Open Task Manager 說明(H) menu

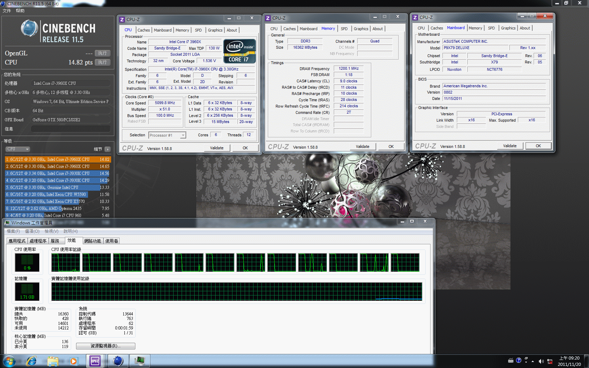click(70, 231)
